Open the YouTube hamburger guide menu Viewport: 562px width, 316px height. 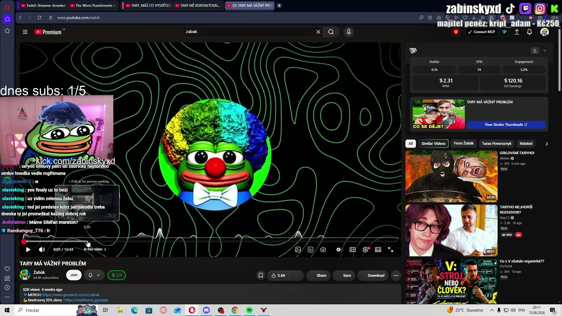click(x=25, y=32)
